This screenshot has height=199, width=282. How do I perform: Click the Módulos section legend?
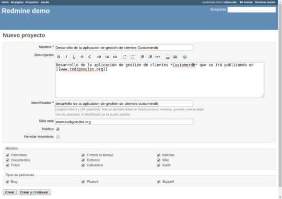[x=11, y=148]
